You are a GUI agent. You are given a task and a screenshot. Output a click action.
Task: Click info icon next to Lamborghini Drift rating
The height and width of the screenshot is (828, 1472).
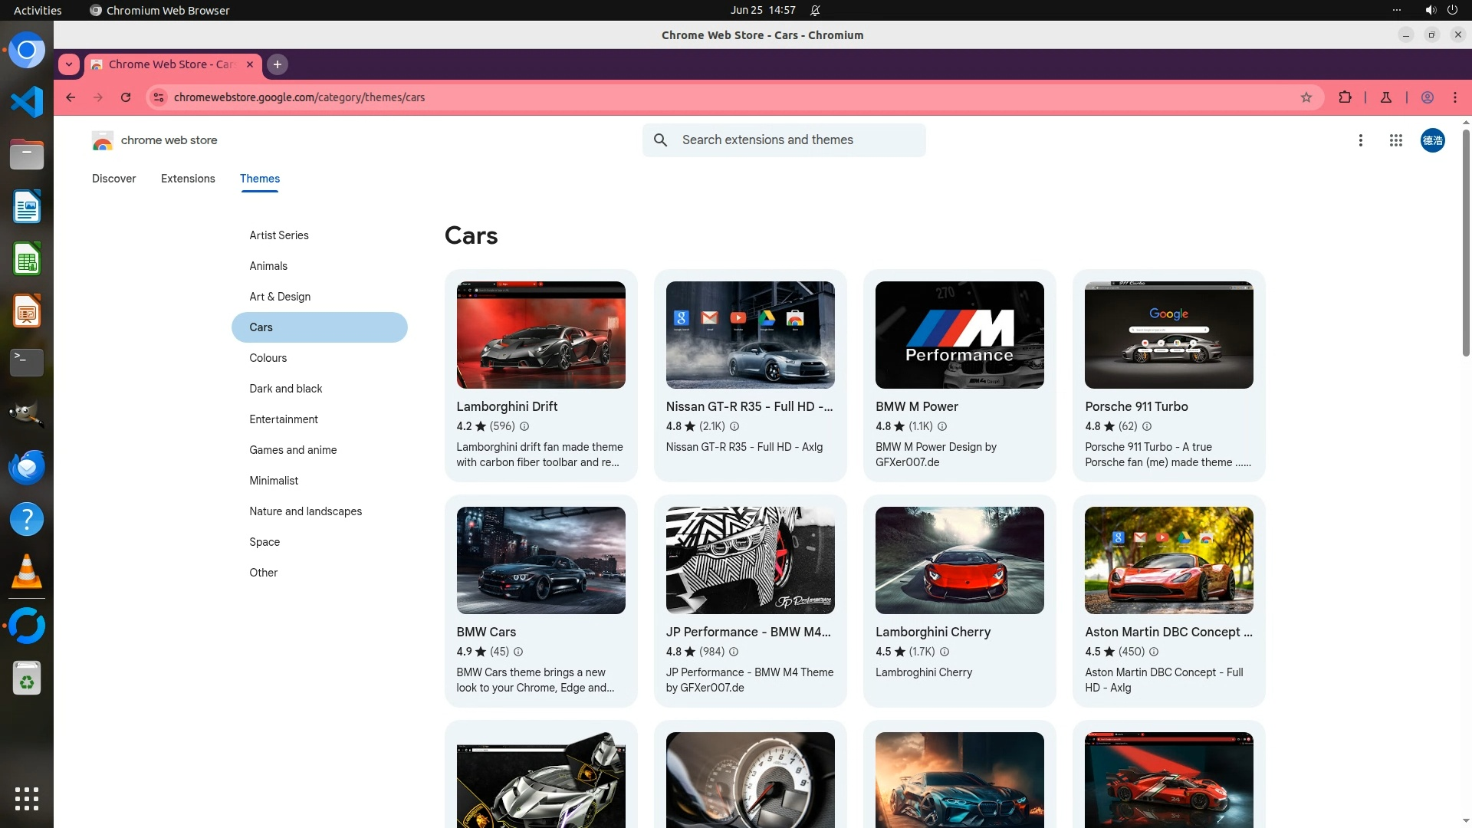click(524, 426)
